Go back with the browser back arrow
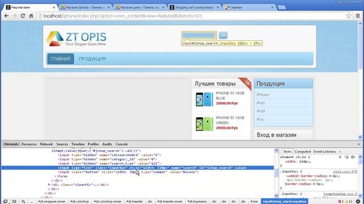364x204 pixels. click(6, 16)
